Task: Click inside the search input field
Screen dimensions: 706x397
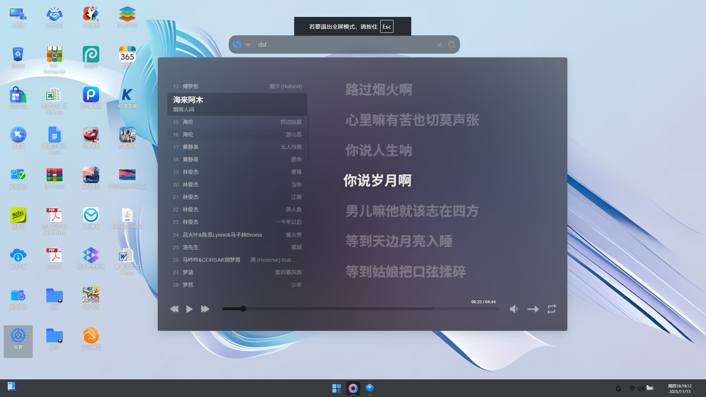Action: coord(331,44)
